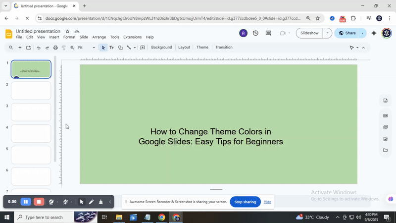This screenshot has width=396, height=223.
Task: Open the Fit zoom level dropdown
Action: point(86,48)
